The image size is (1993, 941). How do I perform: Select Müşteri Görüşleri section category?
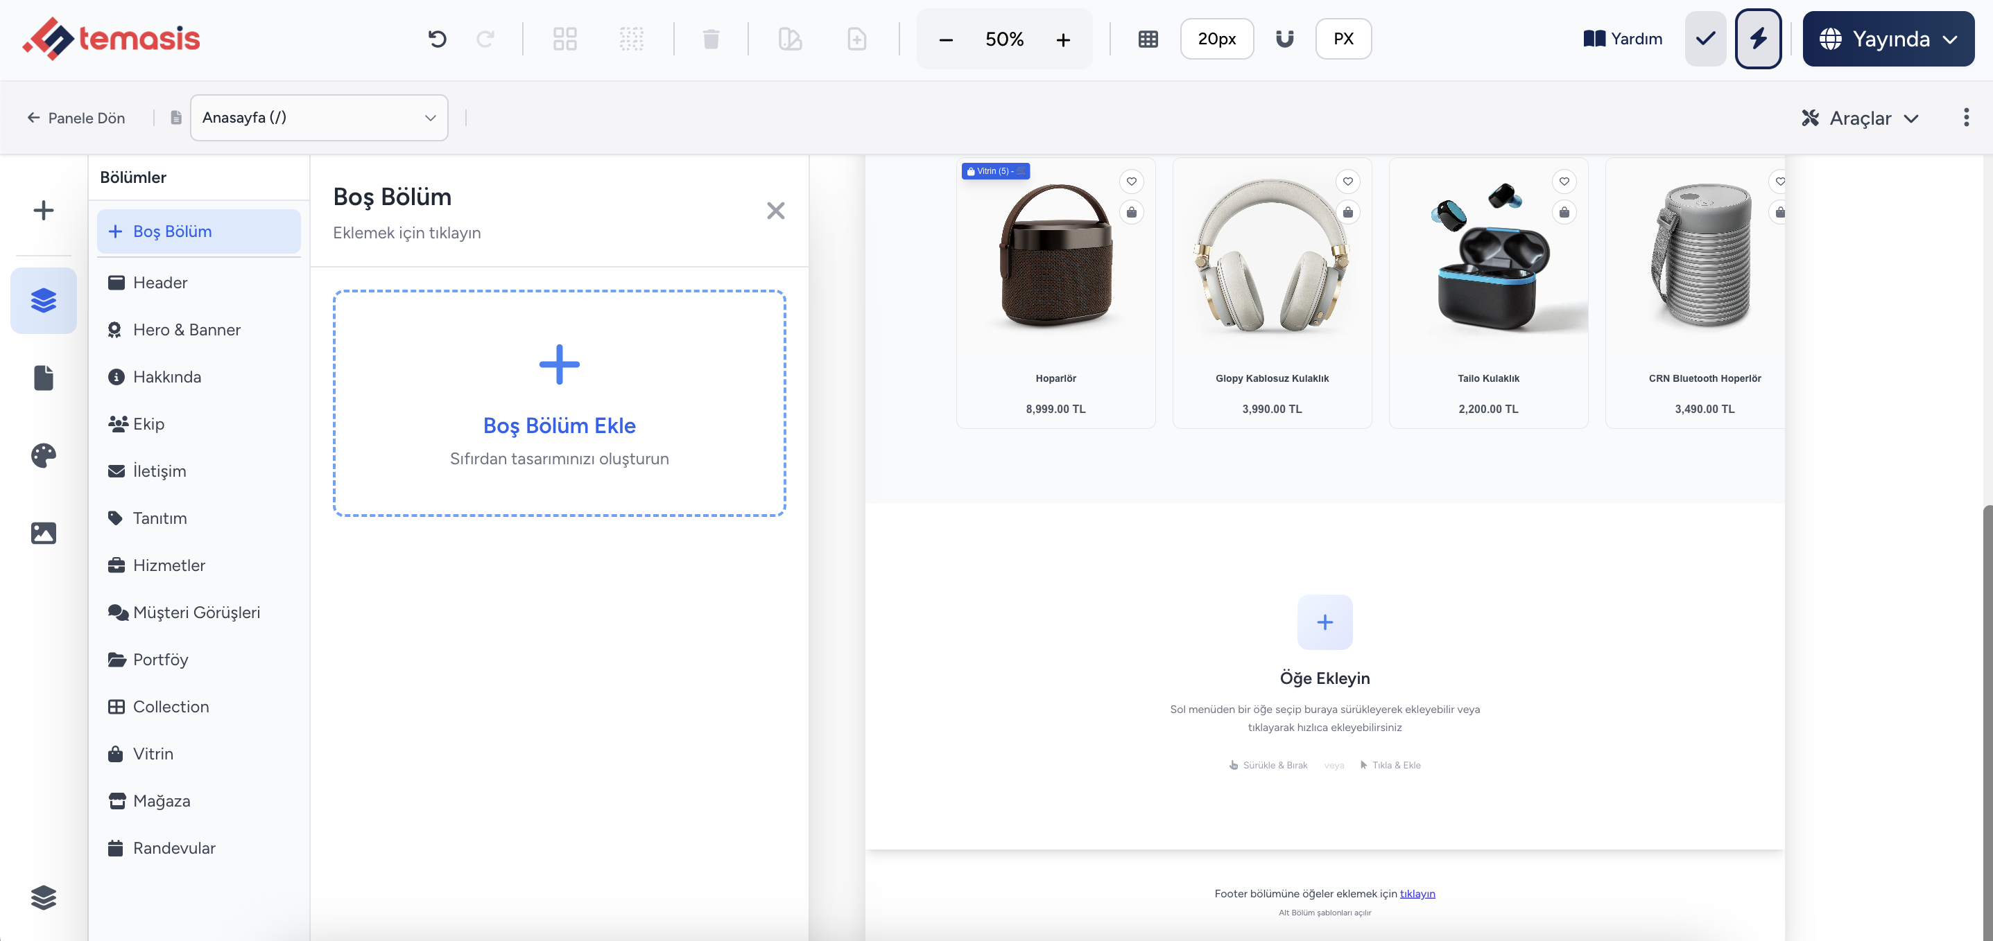(199, 613)
